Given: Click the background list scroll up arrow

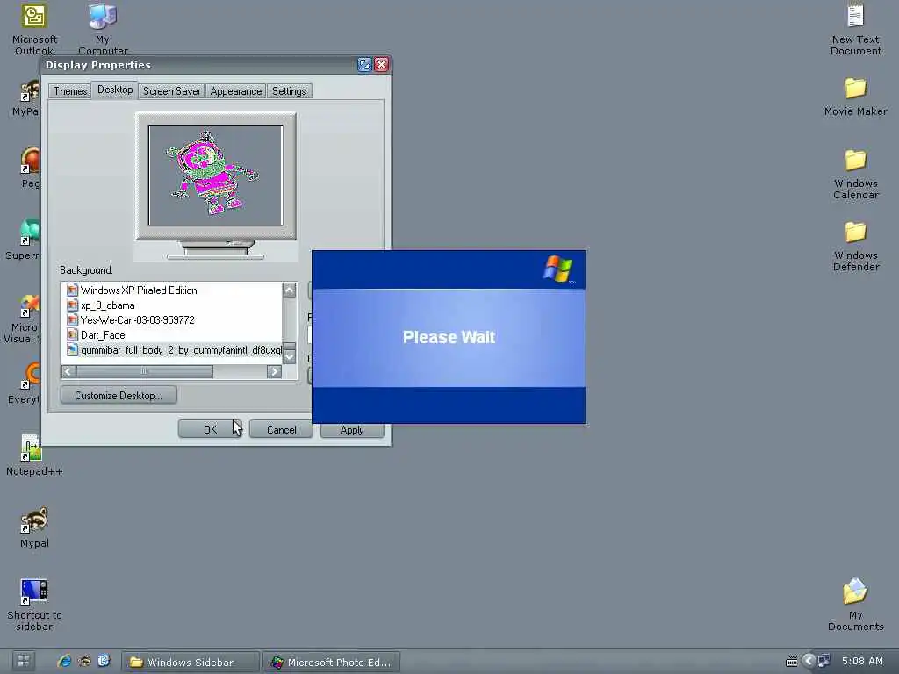Looking at the screenshot, I should [x=290, y=290].
